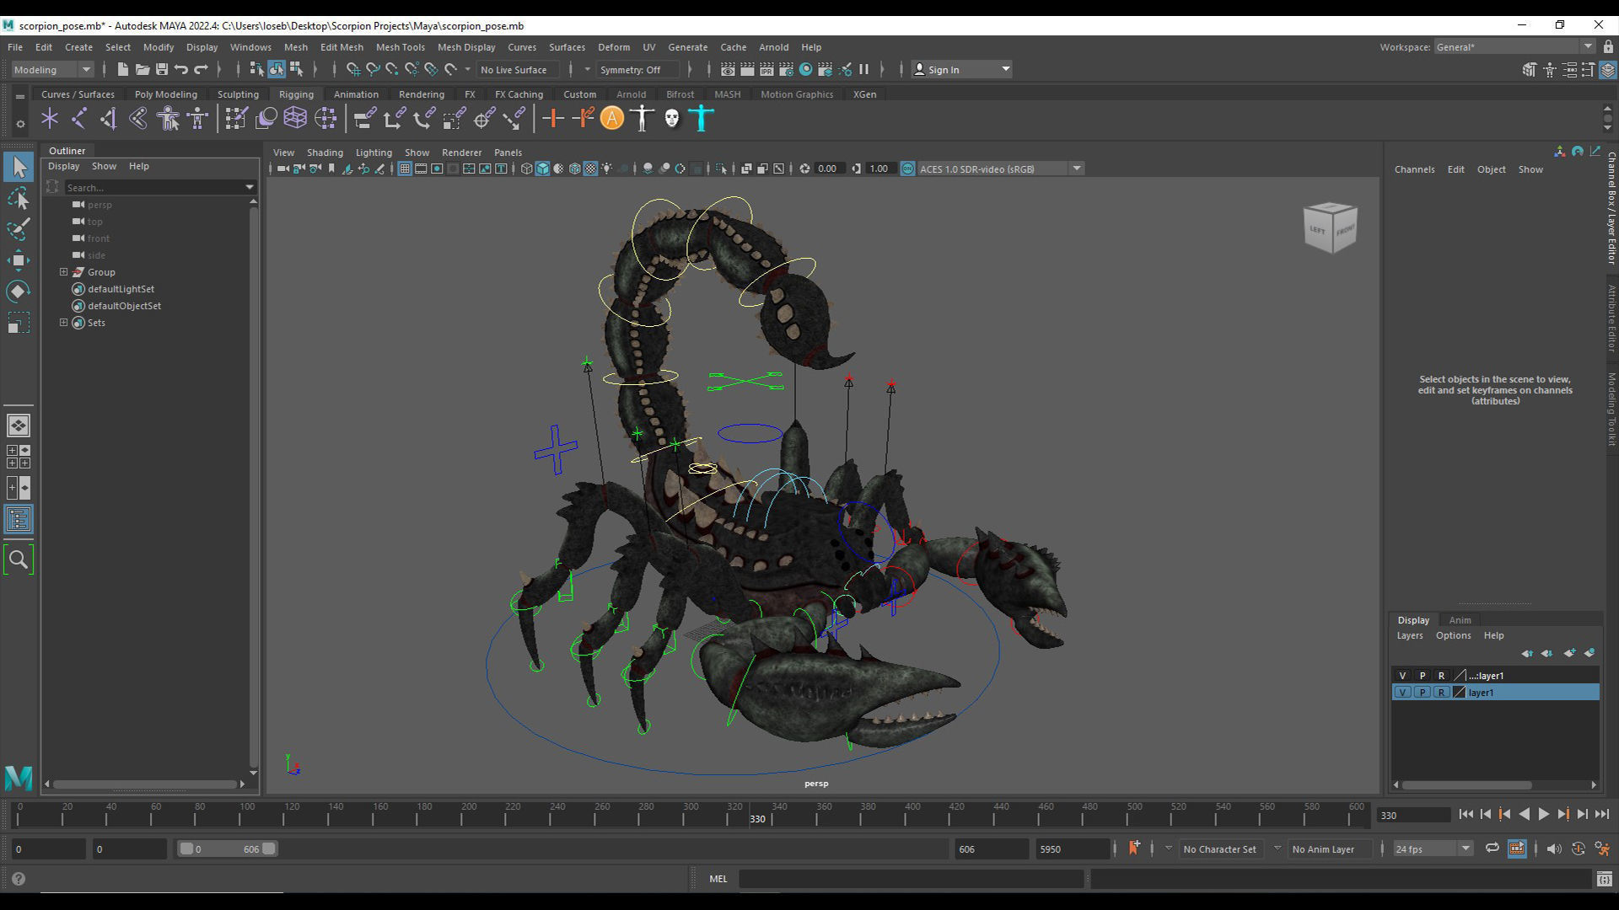Toggle playback P of layer1
Viewport: 1619px width, 910px height.
click(x=1422, y=692)
